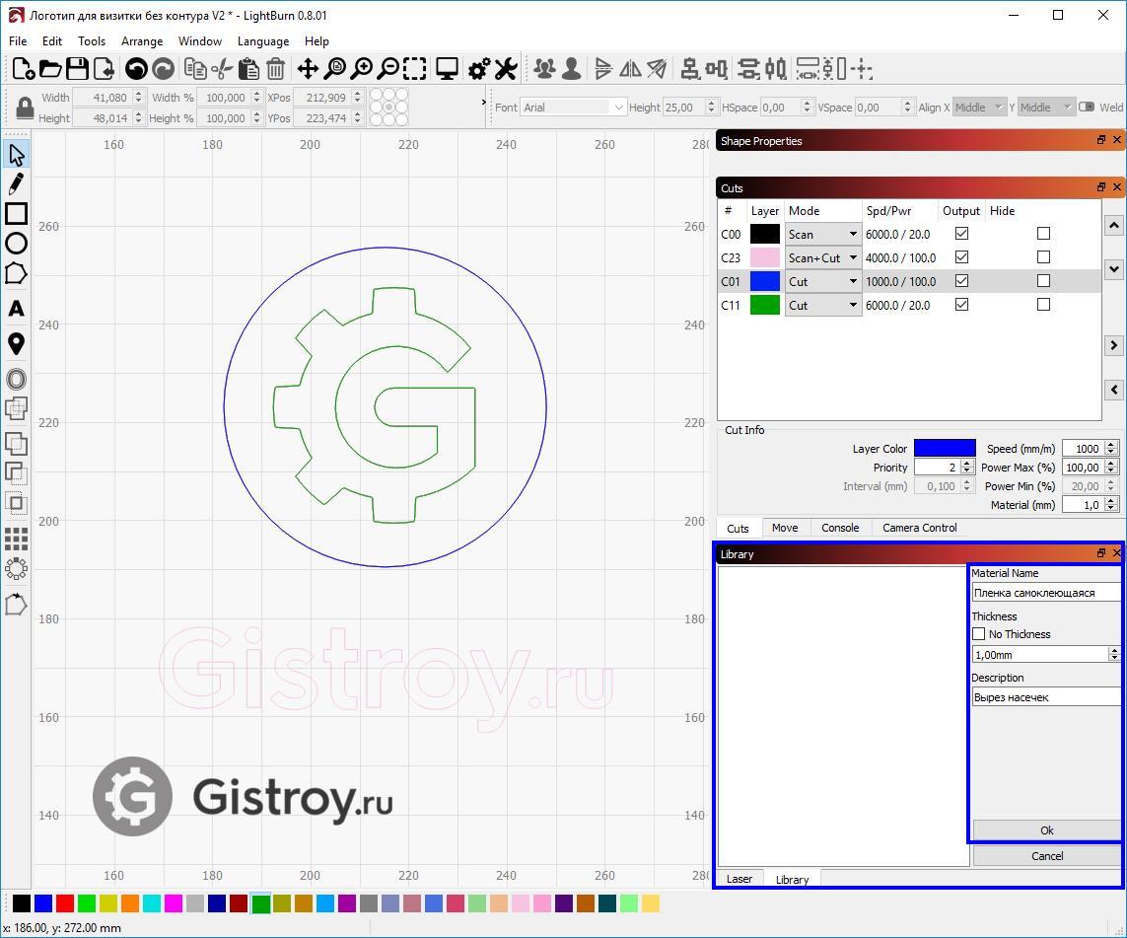Click the Zoom Out magnifier icon
The height and width of the screenshot is (938, 1127).
pos(388,69)
